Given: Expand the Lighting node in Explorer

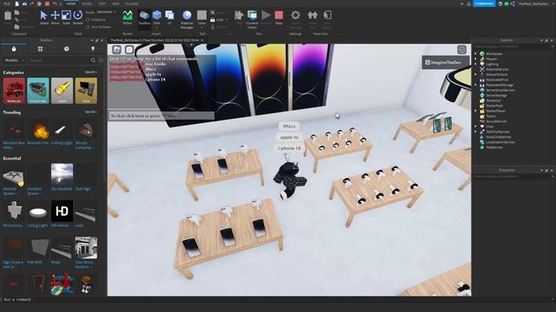Looking at the screenshot, I should point(476,64).
